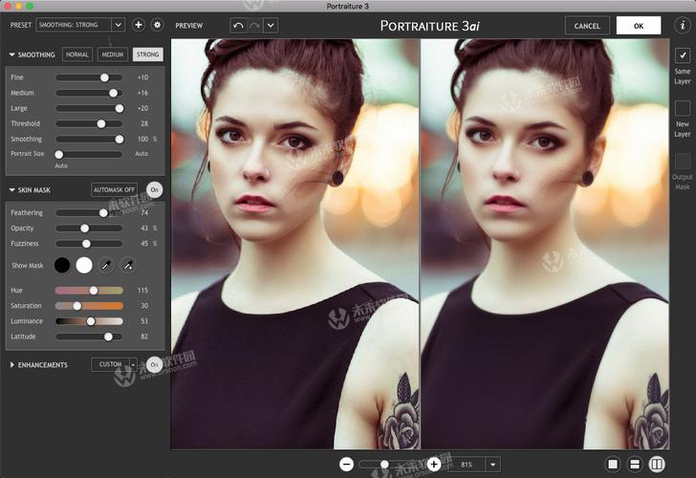Pick the first mask eyedropper tool
Screen dimensions: 696x478
click(x=106, y=266)
